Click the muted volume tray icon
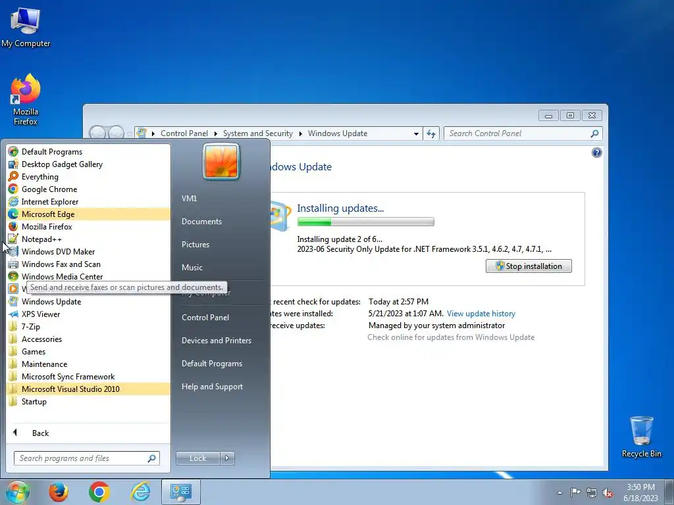 (608, 493)
